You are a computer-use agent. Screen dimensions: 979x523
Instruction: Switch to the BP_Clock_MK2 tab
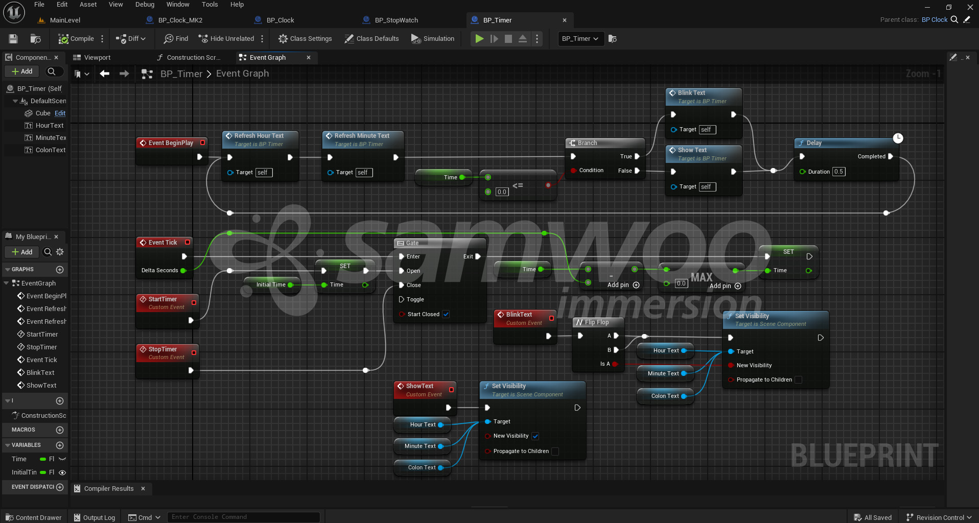point(180,20)
